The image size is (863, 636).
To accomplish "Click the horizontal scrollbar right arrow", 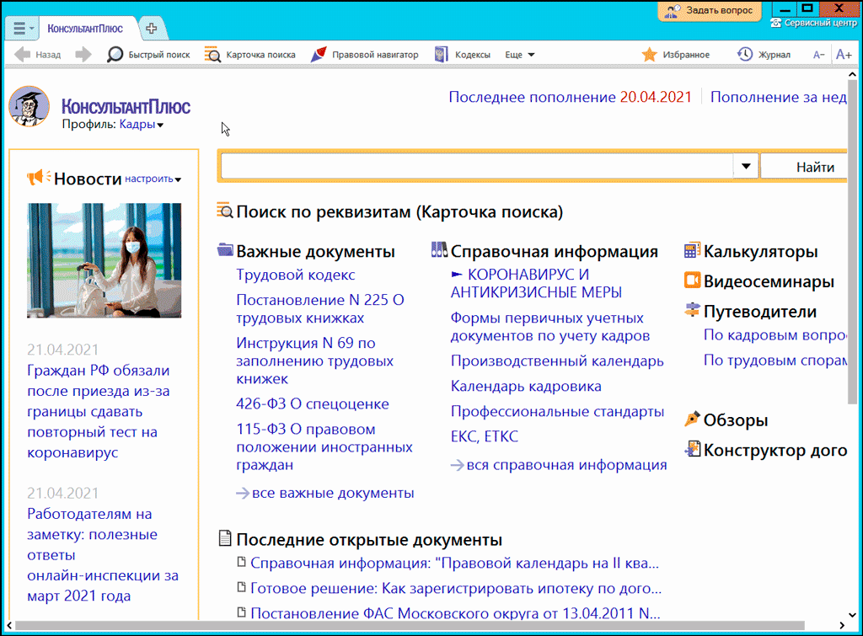I will pyautogui.click(x=842, y=626).
